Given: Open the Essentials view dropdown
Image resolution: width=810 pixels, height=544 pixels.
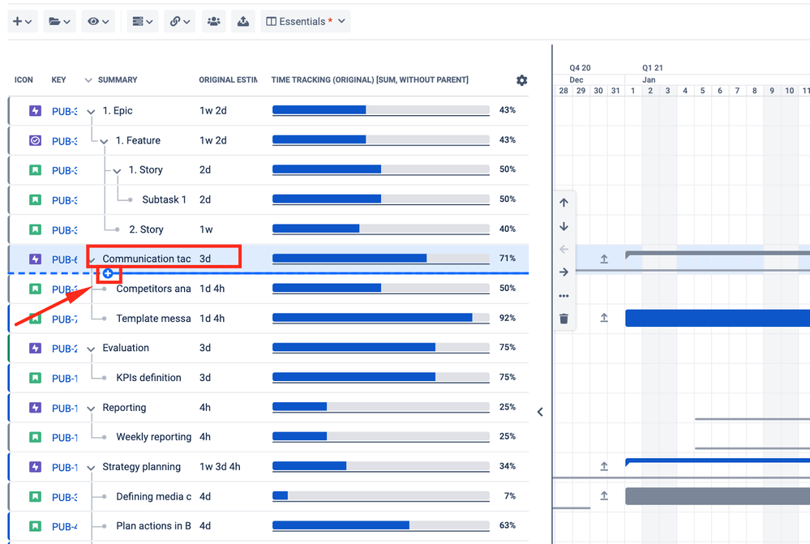Looking at the screenshot, I should tap(306, 22).
